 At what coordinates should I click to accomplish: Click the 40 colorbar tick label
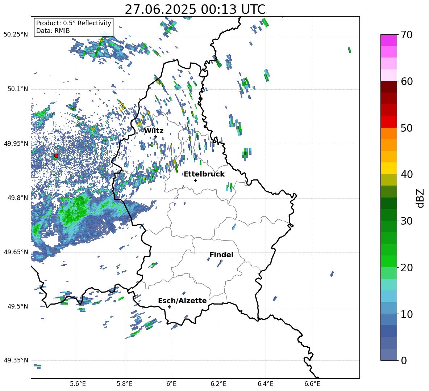pyautogui.click(x=406, y=174)
